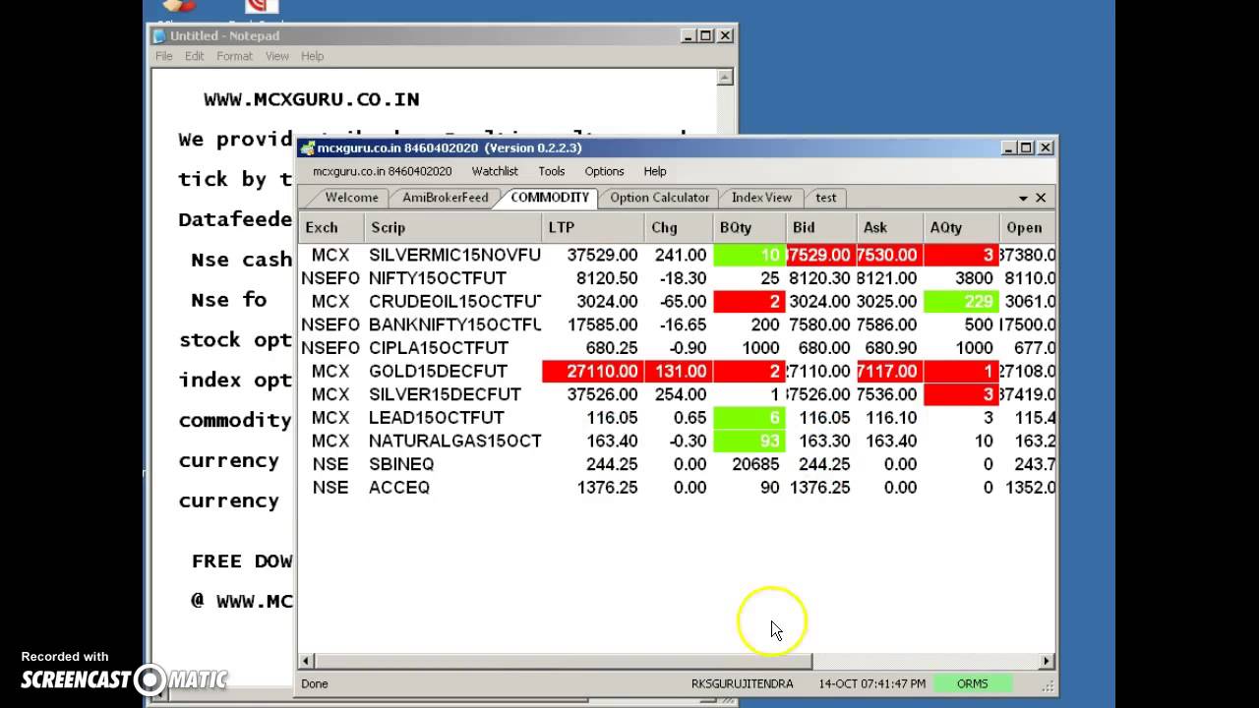Click the Notepad vertical scrollbar up arrow
This screenshot has width=1259, height=708.
[725, 77]
